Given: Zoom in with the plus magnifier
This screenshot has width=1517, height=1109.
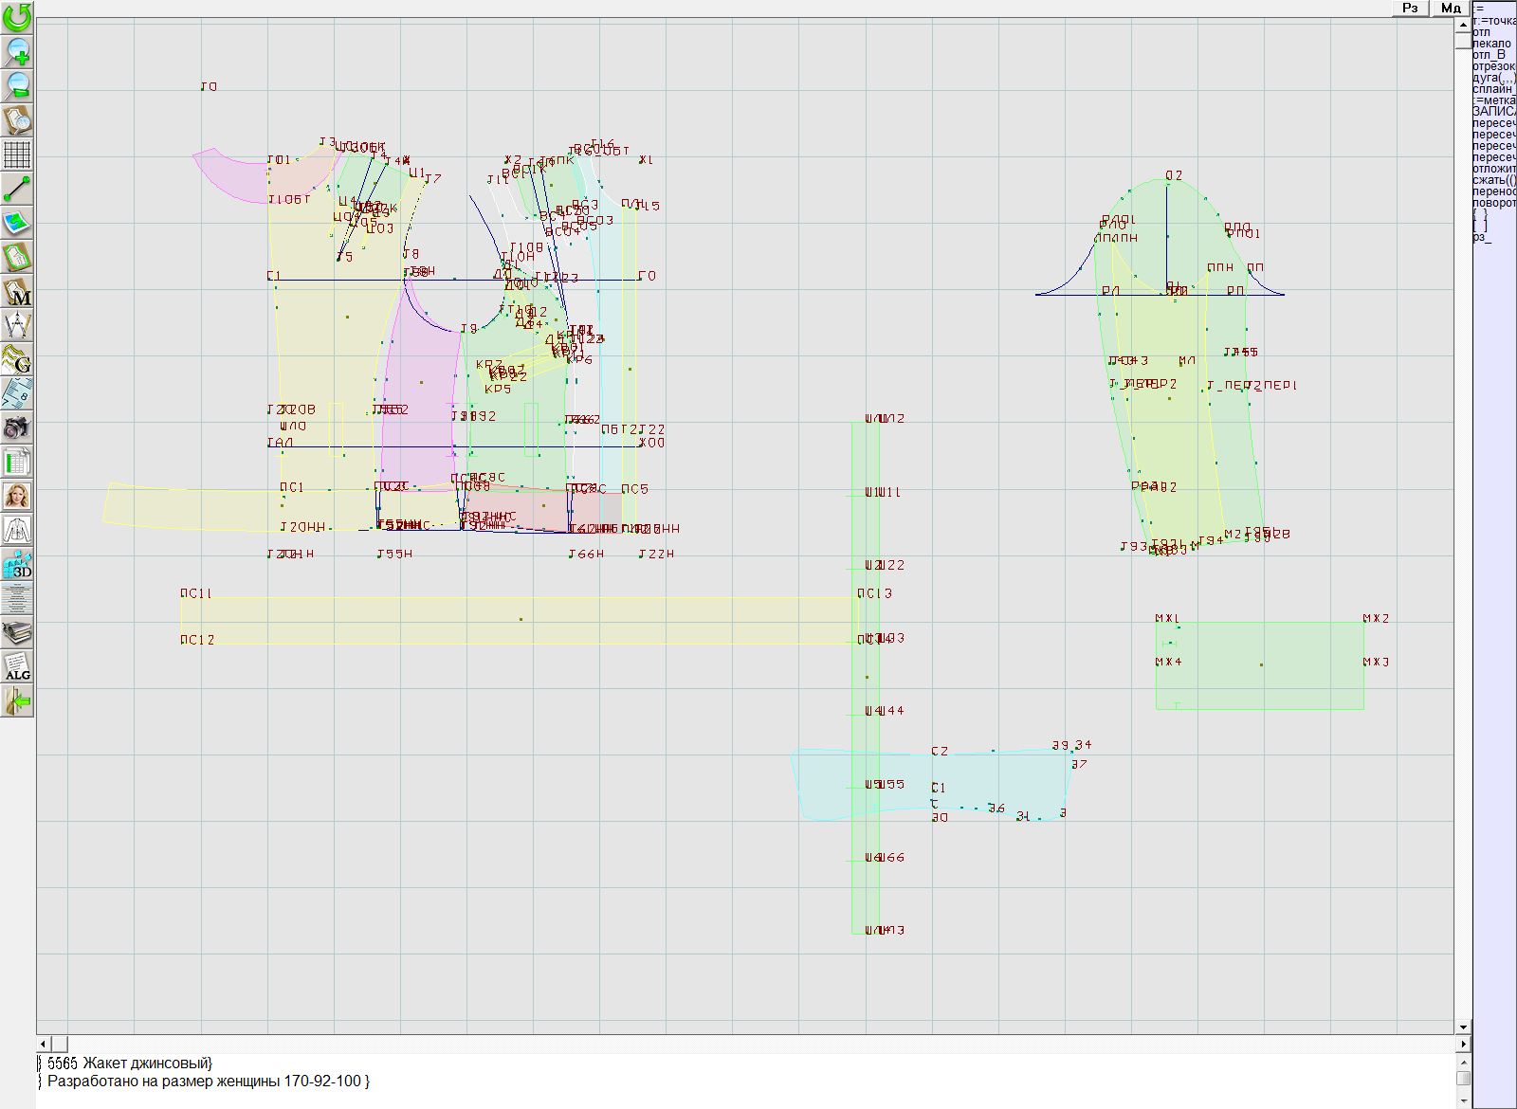Looking at the screenshot, I should [17, 51].
